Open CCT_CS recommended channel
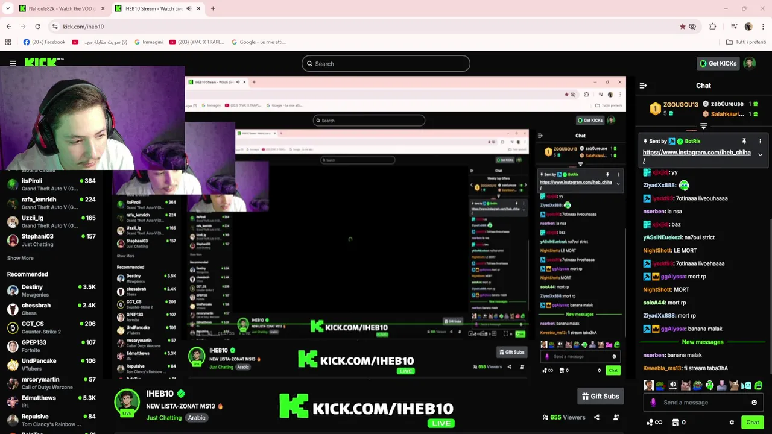The width and height of the screenshot is (772, 434). (52, 327)
